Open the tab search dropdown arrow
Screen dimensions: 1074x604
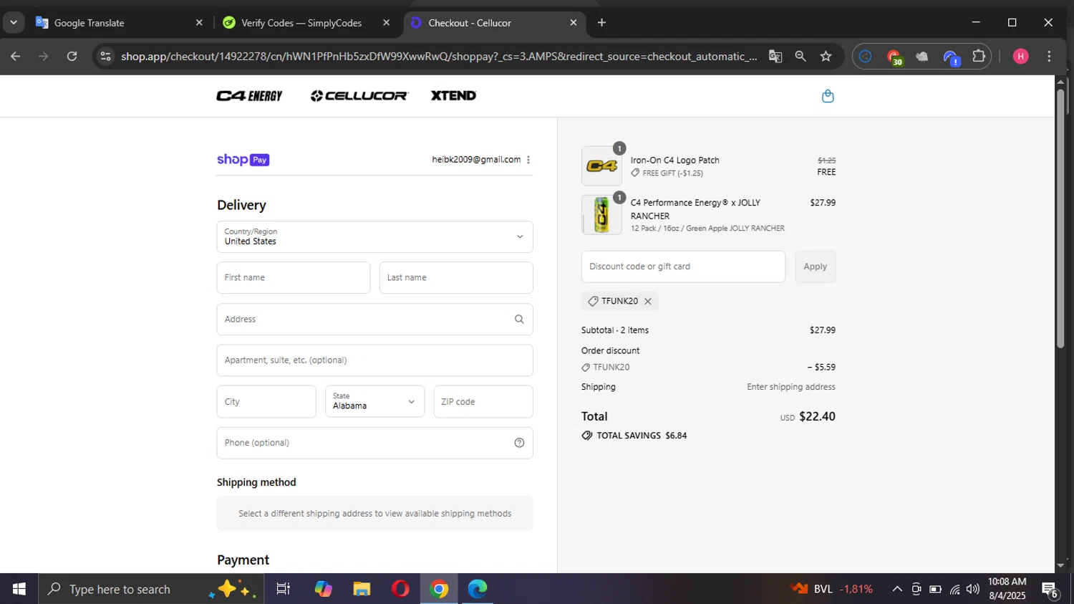(13, 23)
